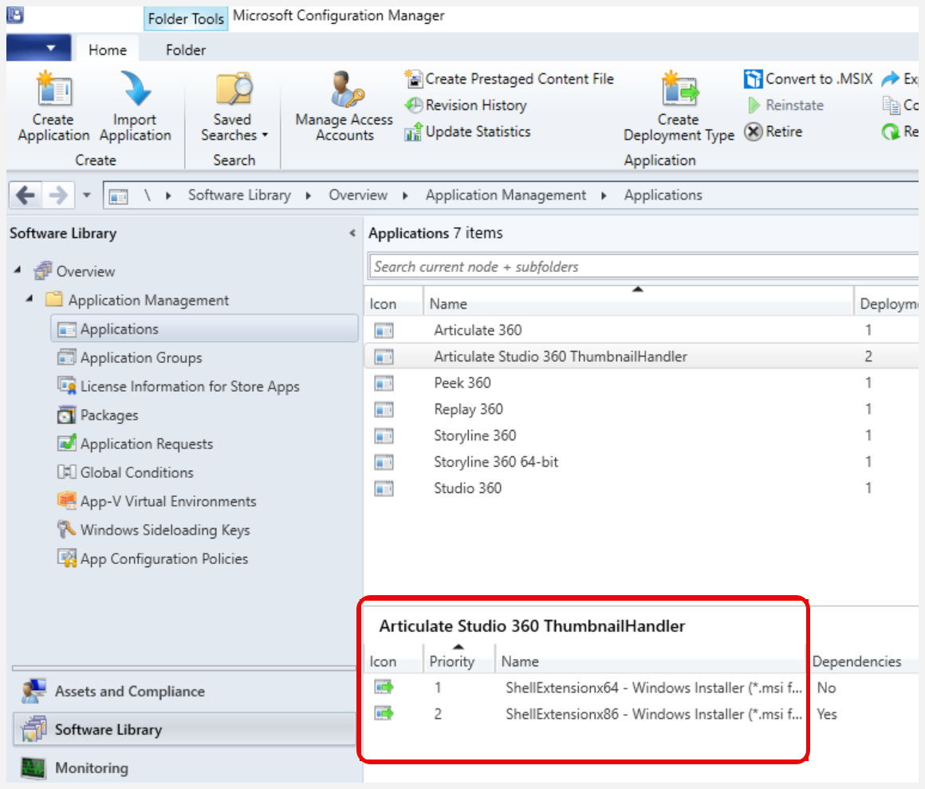
Task: Select the ShellExtensionx64 Windows Installer deployment type
Action: (641, 688)
